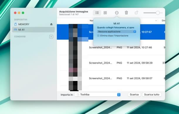The height and width of the screenshot is (114, 179).
Task: Open Nessuna applicazione dropdown
Action: tap(116, 32)
